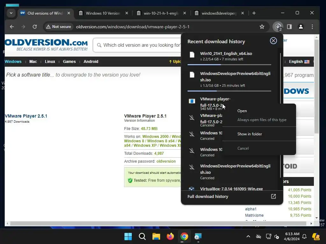326x244 pixels.
Task: Open the English language selector
Action: click(x=299, y=62)
